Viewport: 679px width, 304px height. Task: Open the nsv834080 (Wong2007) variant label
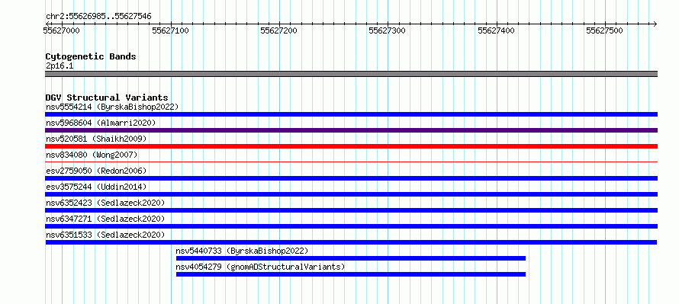[x=92, y=155]
